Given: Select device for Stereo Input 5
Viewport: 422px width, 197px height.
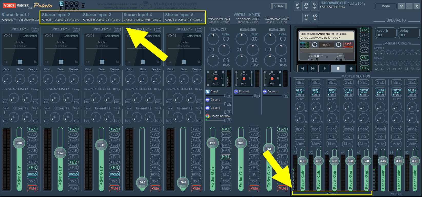Looking at the screenshot, I should [x=184, y=20].
